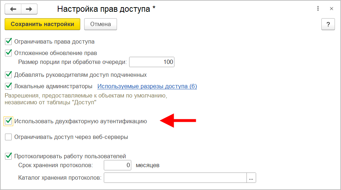The height and width of the screenshot is (190, 341).
Task: Click the queue portion size field
Action: point(152,62)
